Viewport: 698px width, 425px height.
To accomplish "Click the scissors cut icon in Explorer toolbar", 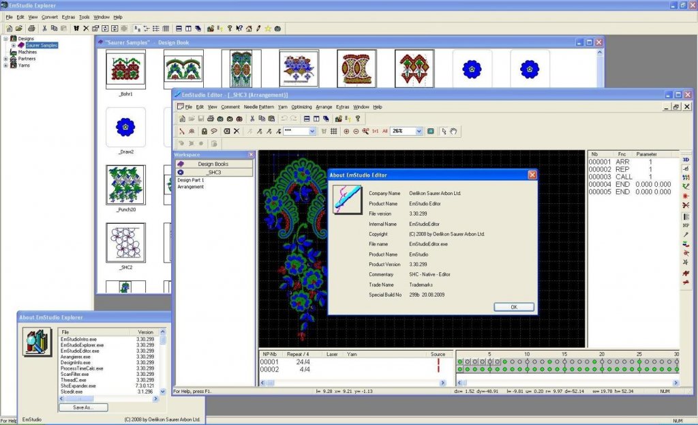I will (x=44, y=29).
